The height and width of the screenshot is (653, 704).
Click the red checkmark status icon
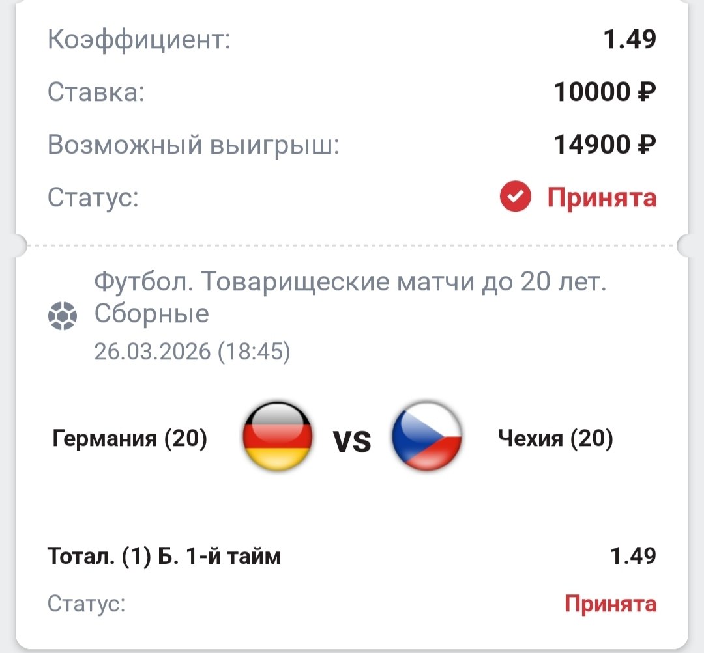(x=516, y=197)
